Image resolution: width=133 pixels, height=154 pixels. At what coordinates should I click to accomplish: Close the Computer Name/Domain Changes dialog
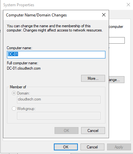tap(104, 15)
